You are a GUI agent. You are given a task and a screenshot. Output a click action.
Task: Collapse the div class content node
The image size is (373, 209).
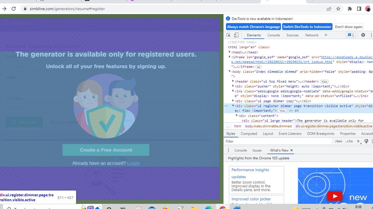(x=237, y=116)
